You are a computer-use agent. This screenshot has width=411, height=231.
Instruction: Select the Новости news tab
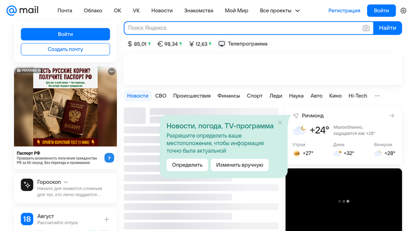pos(138,96)
